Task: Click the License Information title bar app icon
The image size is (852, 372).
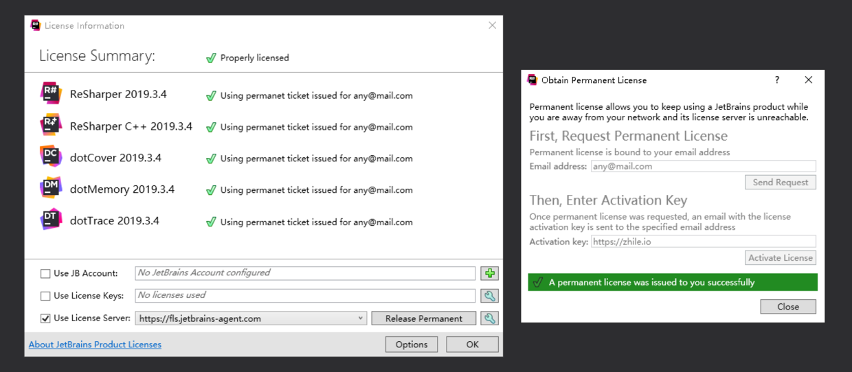Action: click(36, 25)
